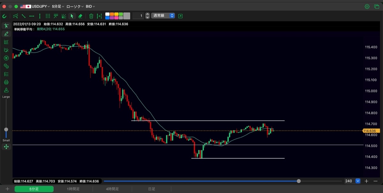Screen dimensions: 383x193
Task: Toggle the four-arrow move button
Action: click(6, 147)
